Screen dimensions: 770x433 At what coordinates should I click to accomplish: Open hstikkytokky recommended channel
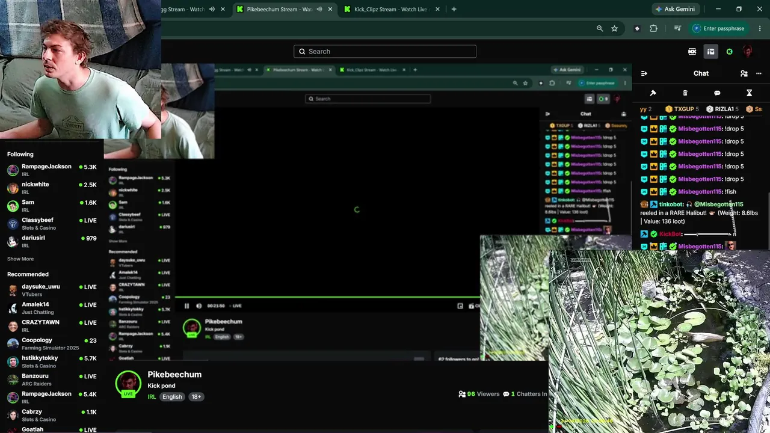[x=52, y=361]
